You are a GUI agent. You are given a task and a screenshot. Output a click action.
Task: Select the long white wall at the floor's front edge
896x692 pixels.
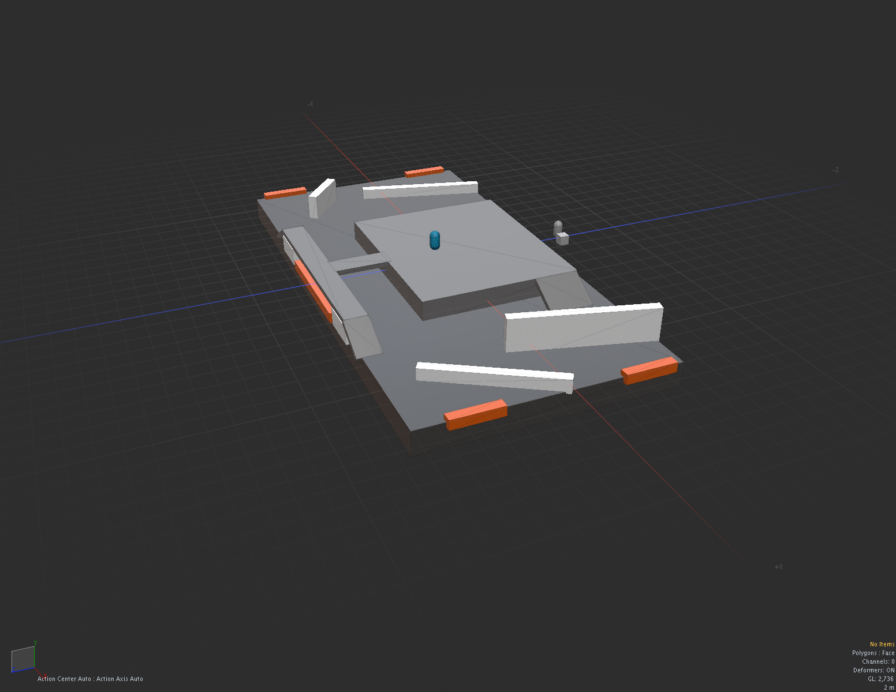(495, 377)
